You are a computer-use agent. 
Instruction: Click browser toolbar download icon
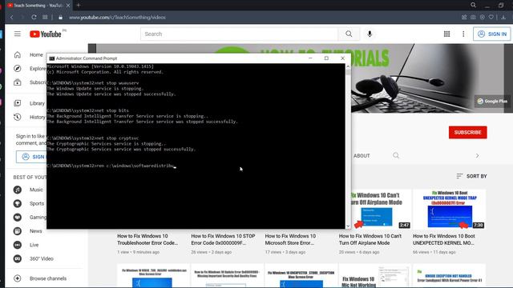503,17
